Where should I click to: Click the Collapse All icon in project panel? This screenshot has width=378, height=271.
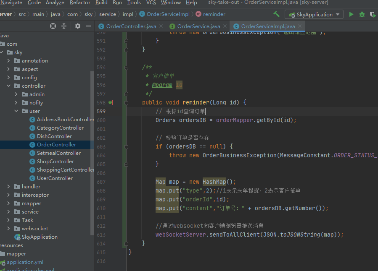coord(64,26)
